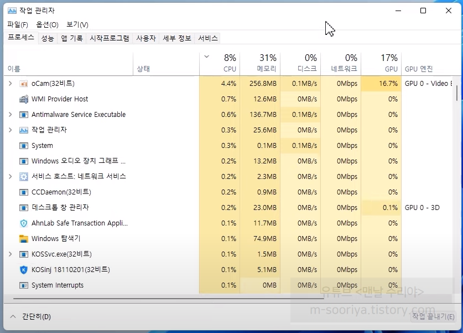
Task: Select the 프로세스 tab
Action: [x=21, y=38]
